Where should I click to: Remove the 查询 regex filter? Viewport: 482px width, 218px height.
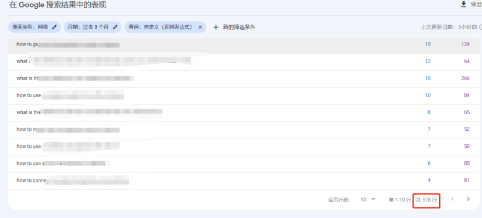pos(200,27)
